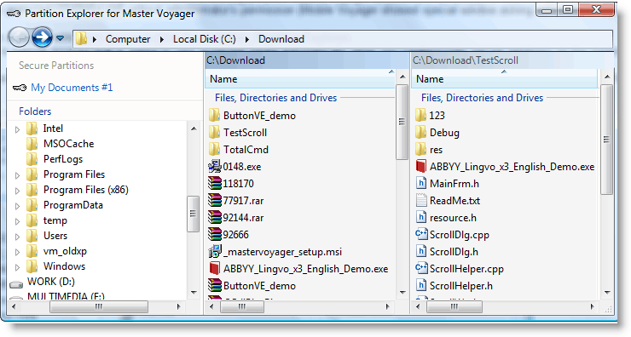The height and width of the screenshot is (337, 631).
Task: Select the ButtonVE_demo archive file row
Action: (259, 286)
